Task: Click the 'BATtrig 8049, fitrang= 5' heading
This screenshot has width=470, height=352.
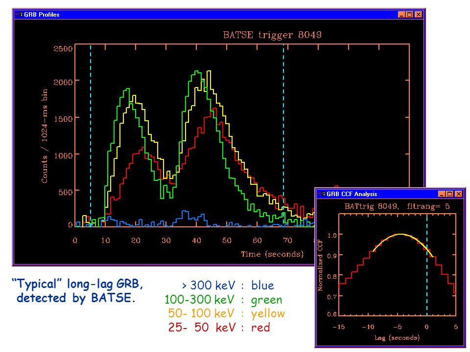Action: coord(397,206)
